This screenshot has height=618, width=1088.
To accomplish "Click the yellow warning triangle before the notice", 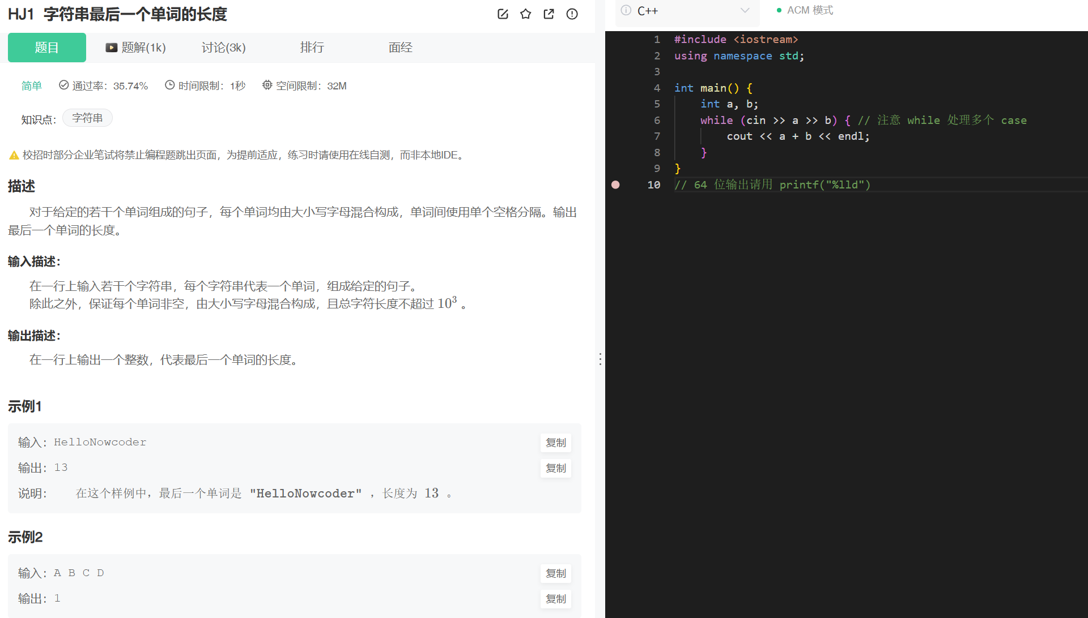I will coord(14,154).
